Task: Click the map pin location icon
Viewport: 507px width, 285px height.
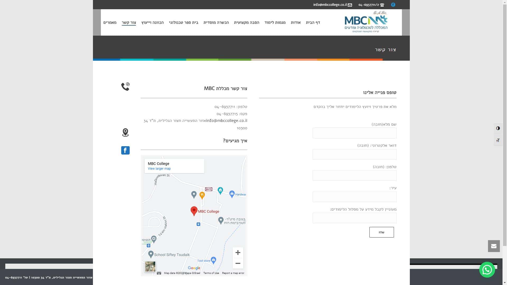Action: pyautogui.click(x=125, y=132)
